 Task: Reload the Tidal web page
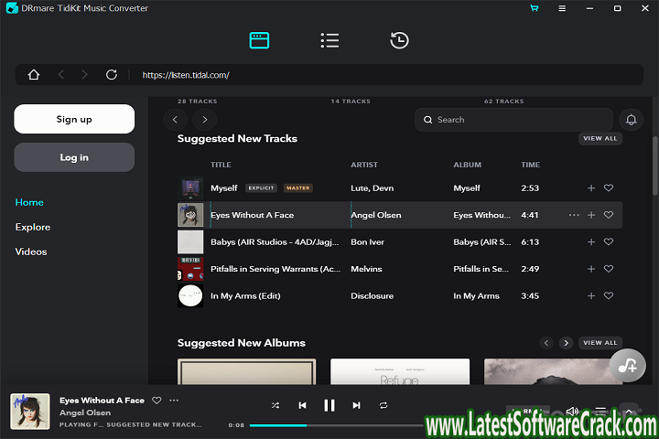tap(112, 75)
